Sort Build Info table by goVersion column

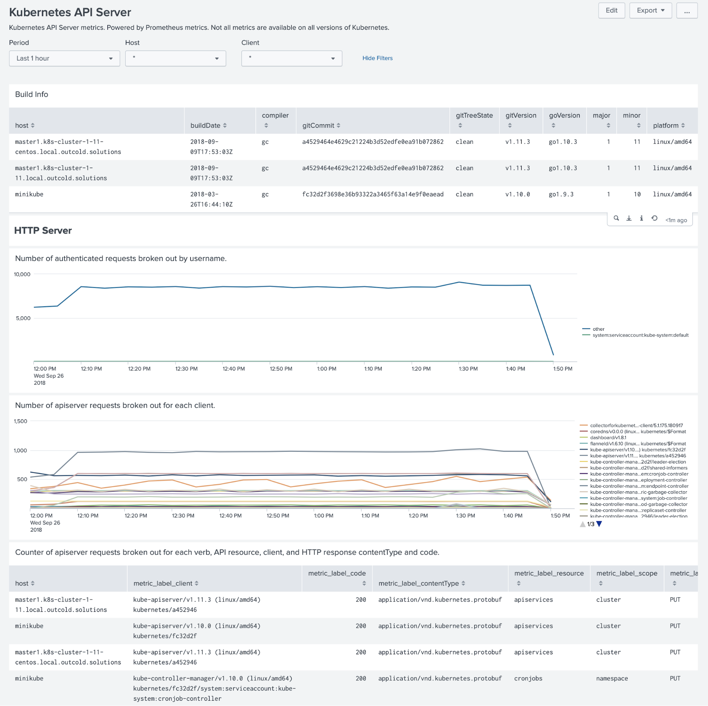tap(564, 120)
